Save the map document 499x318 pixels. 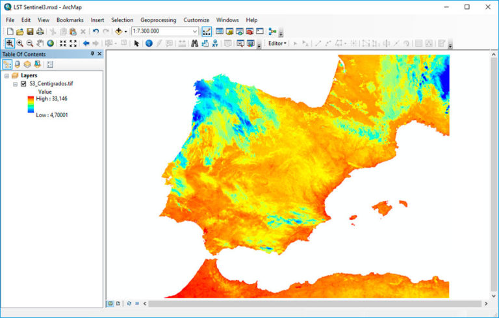tap(30, 32)
